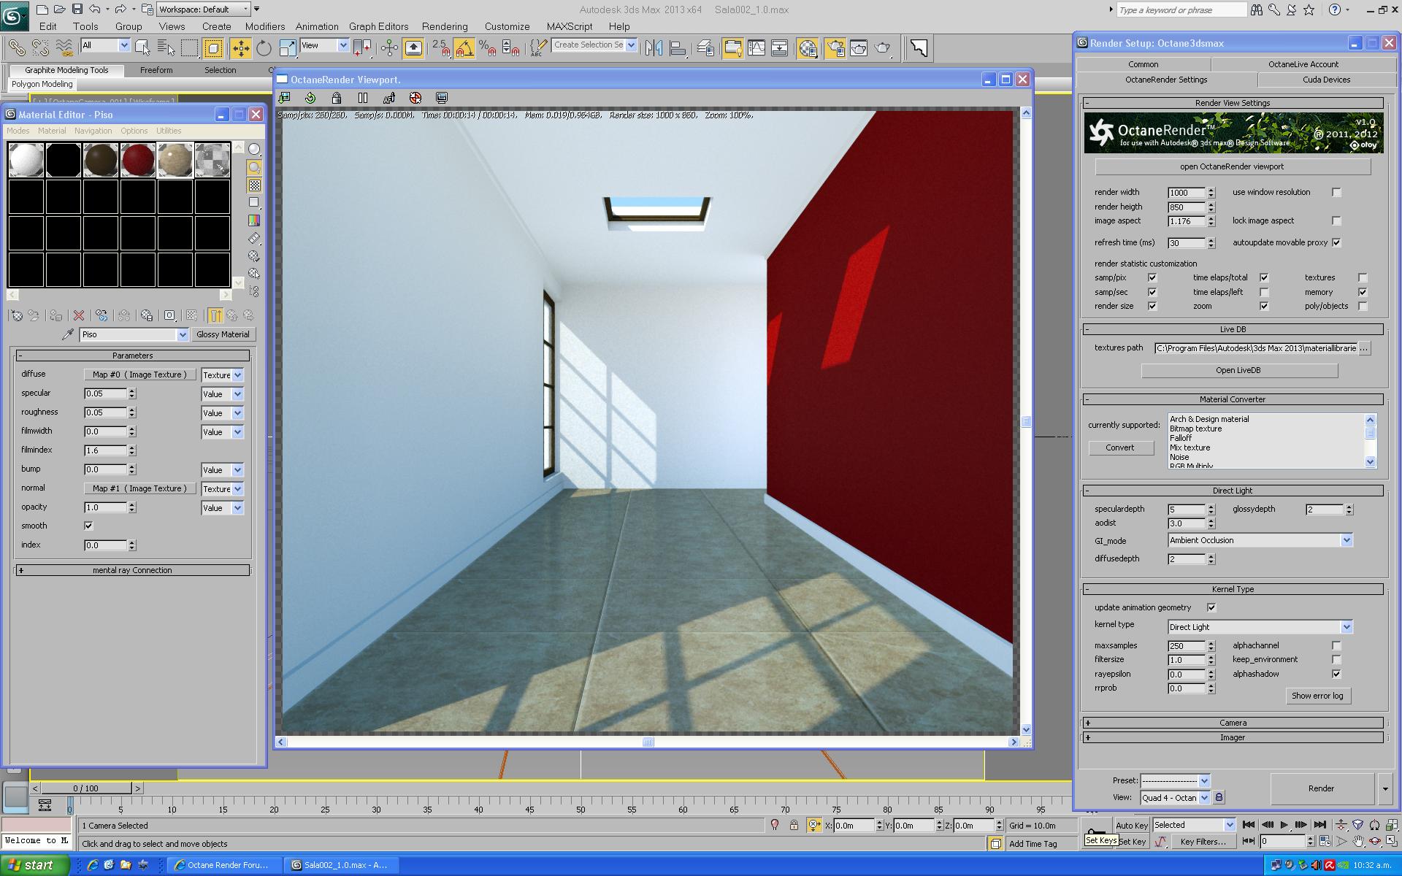Image resolution: width=1402 pixels, height=876 pixels.
Task: Restart render with the green refresh icon
Action: pos(310,98)
